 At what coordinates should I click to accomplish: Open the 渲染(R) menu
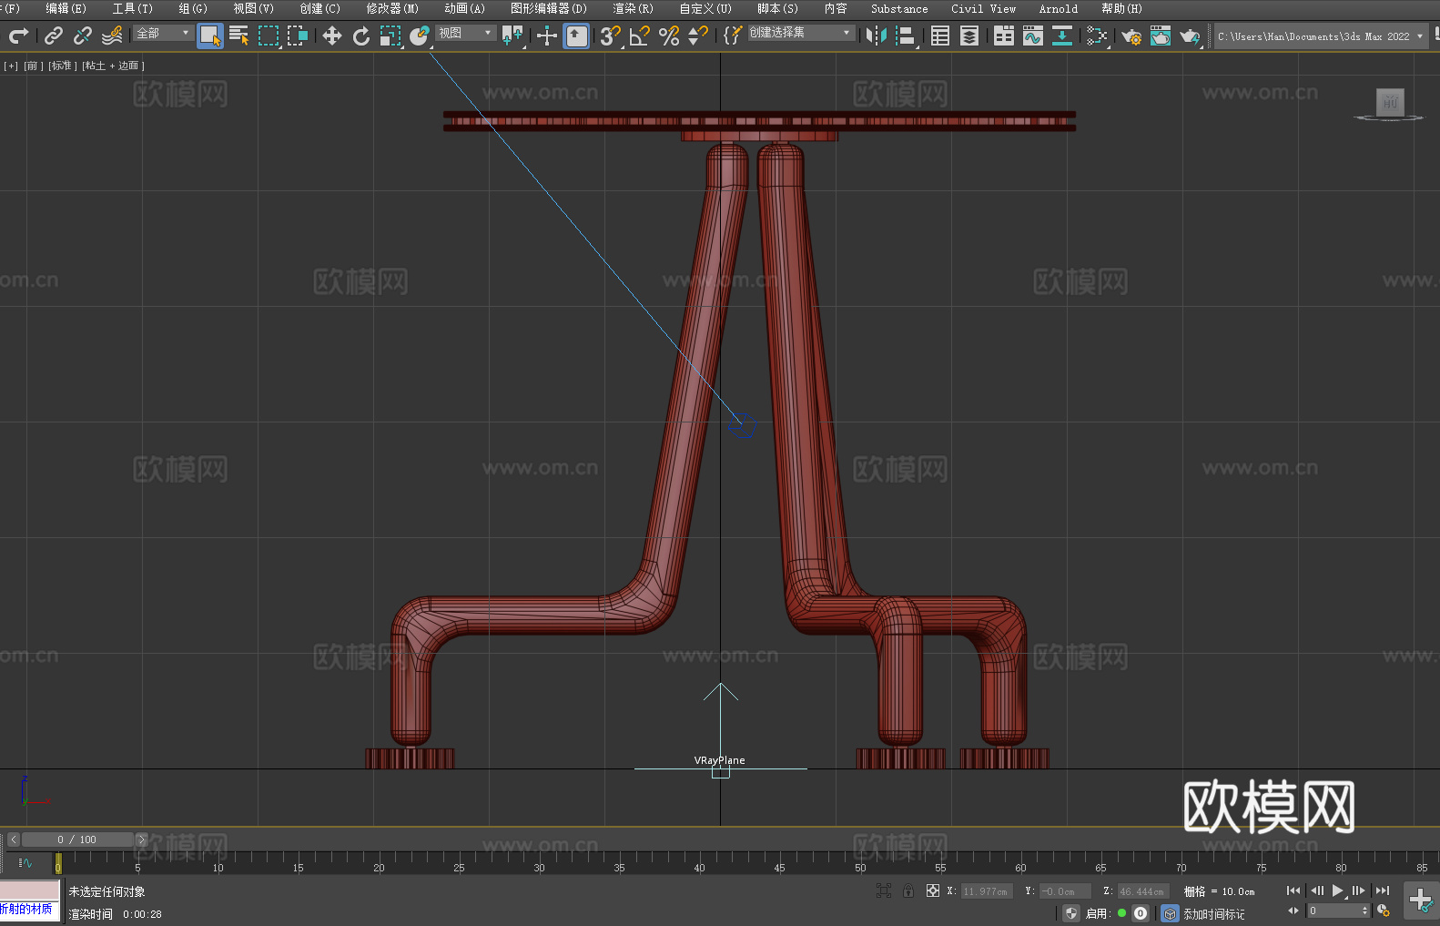633,8
